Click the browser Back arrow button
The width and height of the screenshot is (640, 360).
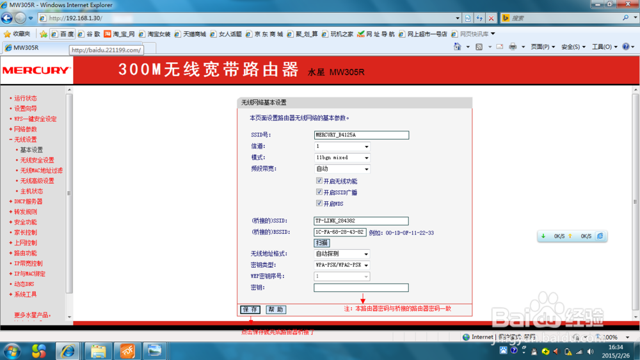(7, 18)
